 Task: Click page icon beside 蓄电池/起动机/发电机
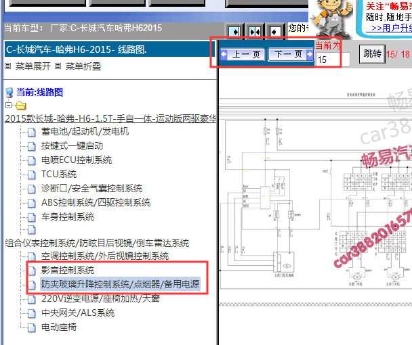click(x=32, y=132)
